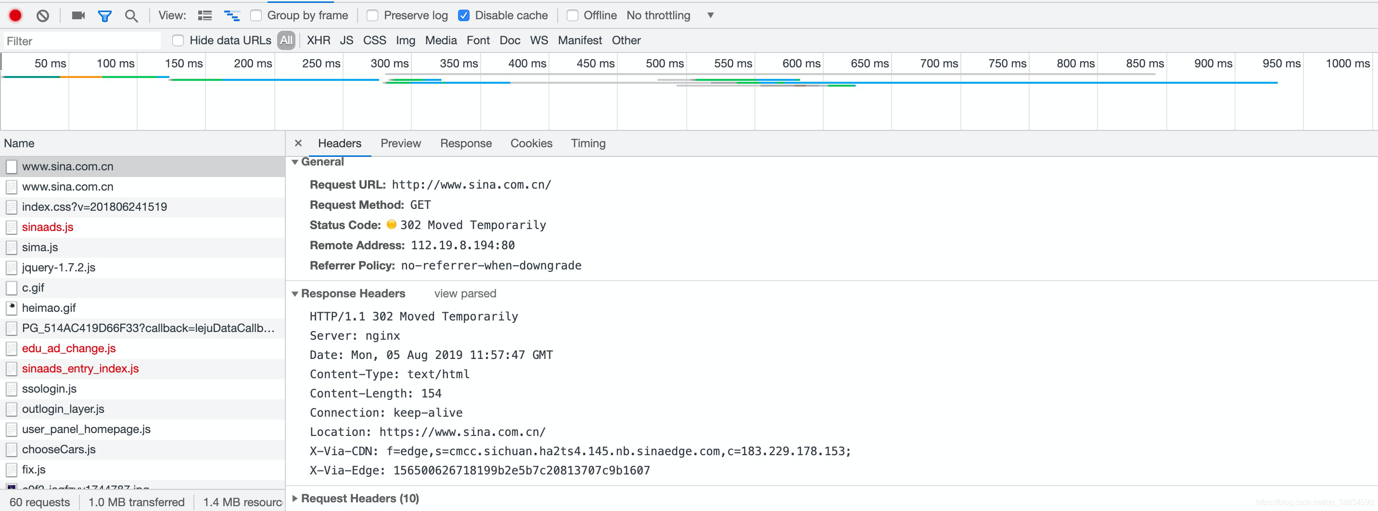Filter requests by JS
Image resolution: width=1378 pixels, height=511 pixels.
pos(346,41)
